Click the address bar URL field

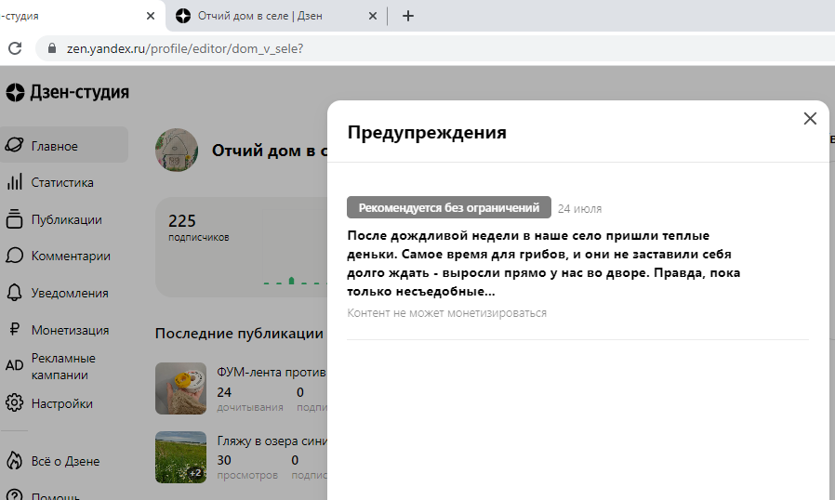[437, 48]
